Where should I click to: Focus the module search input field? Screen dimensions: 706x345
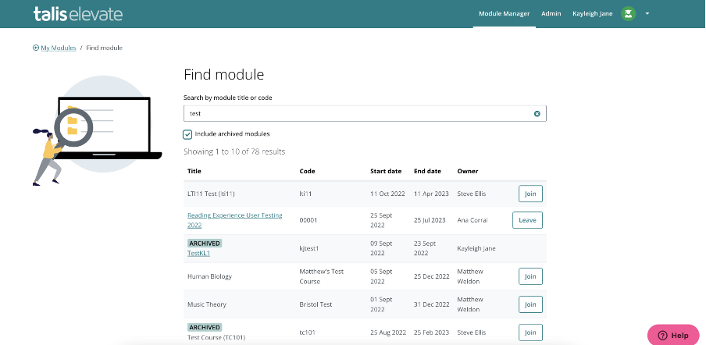coord(365,114)
